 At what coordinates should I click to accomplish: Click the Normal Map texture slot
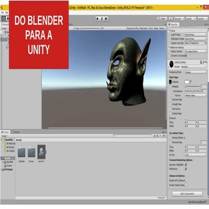pyautogui.click(x=171, y=100)
